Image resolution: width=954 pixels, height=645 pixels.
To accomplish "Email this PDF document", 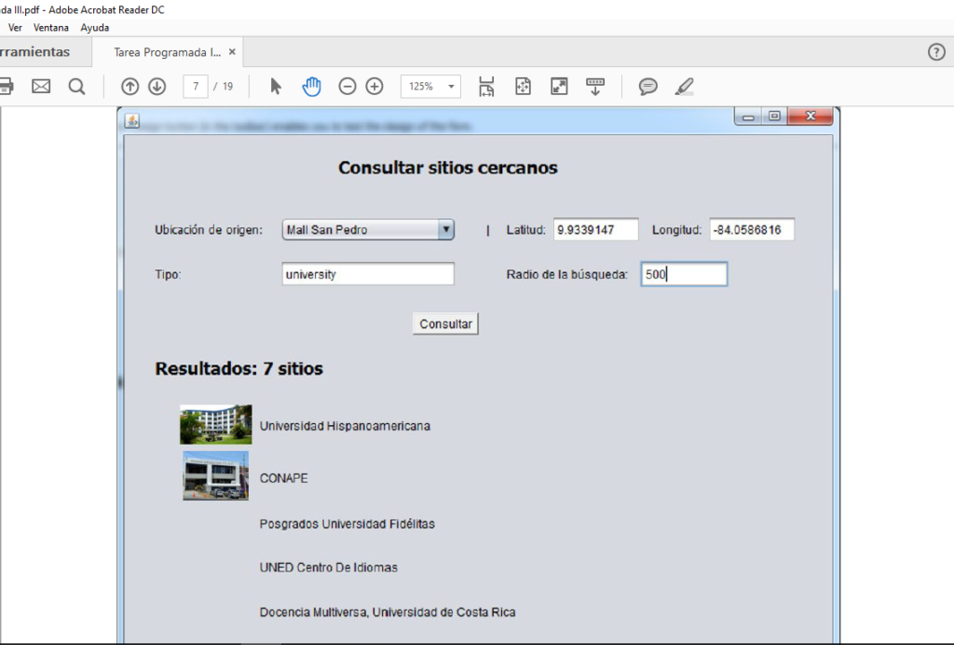I will [x=40, y=86].
